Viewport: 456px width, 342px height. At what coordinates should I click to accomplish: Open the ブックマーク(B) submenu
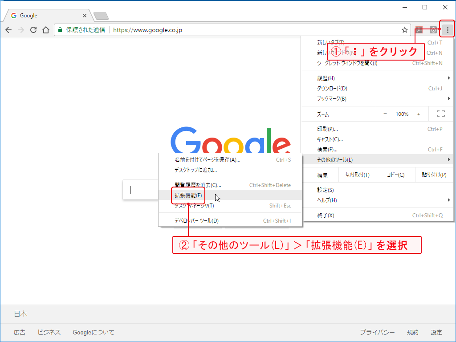pos(377,98)
